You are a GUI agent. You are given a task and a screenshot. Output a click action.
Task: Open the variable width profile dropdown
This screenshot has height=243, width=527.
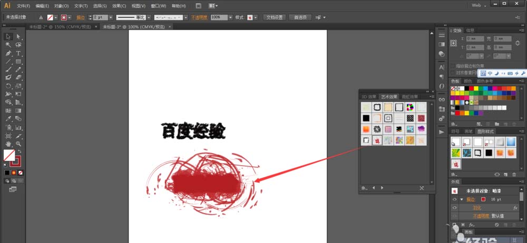point(148,17)
